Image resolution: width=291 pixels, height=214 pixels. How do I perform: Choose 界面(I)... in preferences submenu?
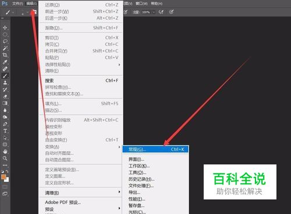click(155, 159)
